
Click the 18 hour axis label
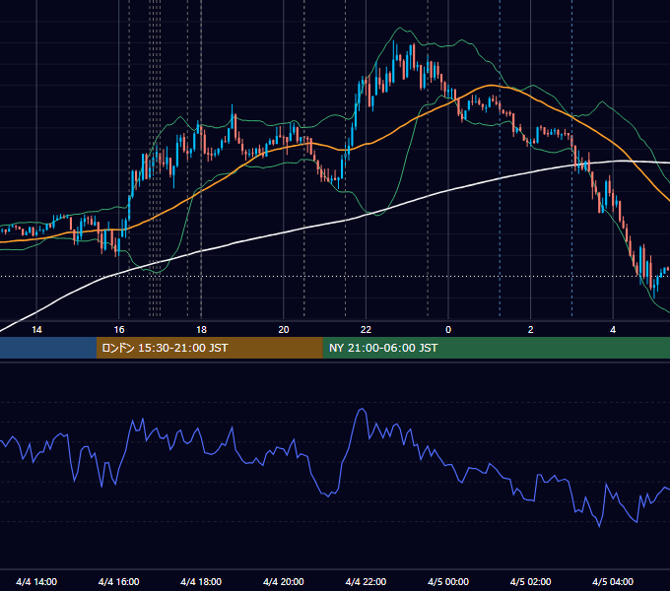click(x=201, y=330)
